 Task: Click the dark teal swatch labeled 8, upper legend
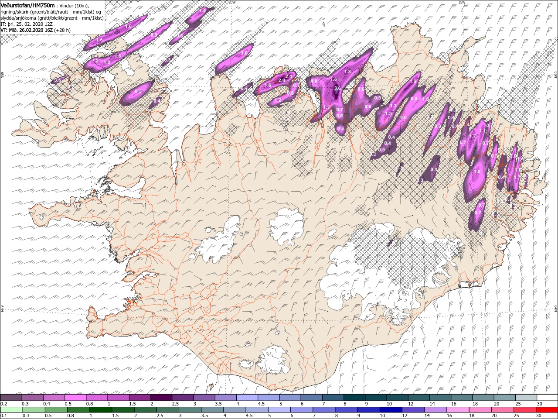(354, 397)
